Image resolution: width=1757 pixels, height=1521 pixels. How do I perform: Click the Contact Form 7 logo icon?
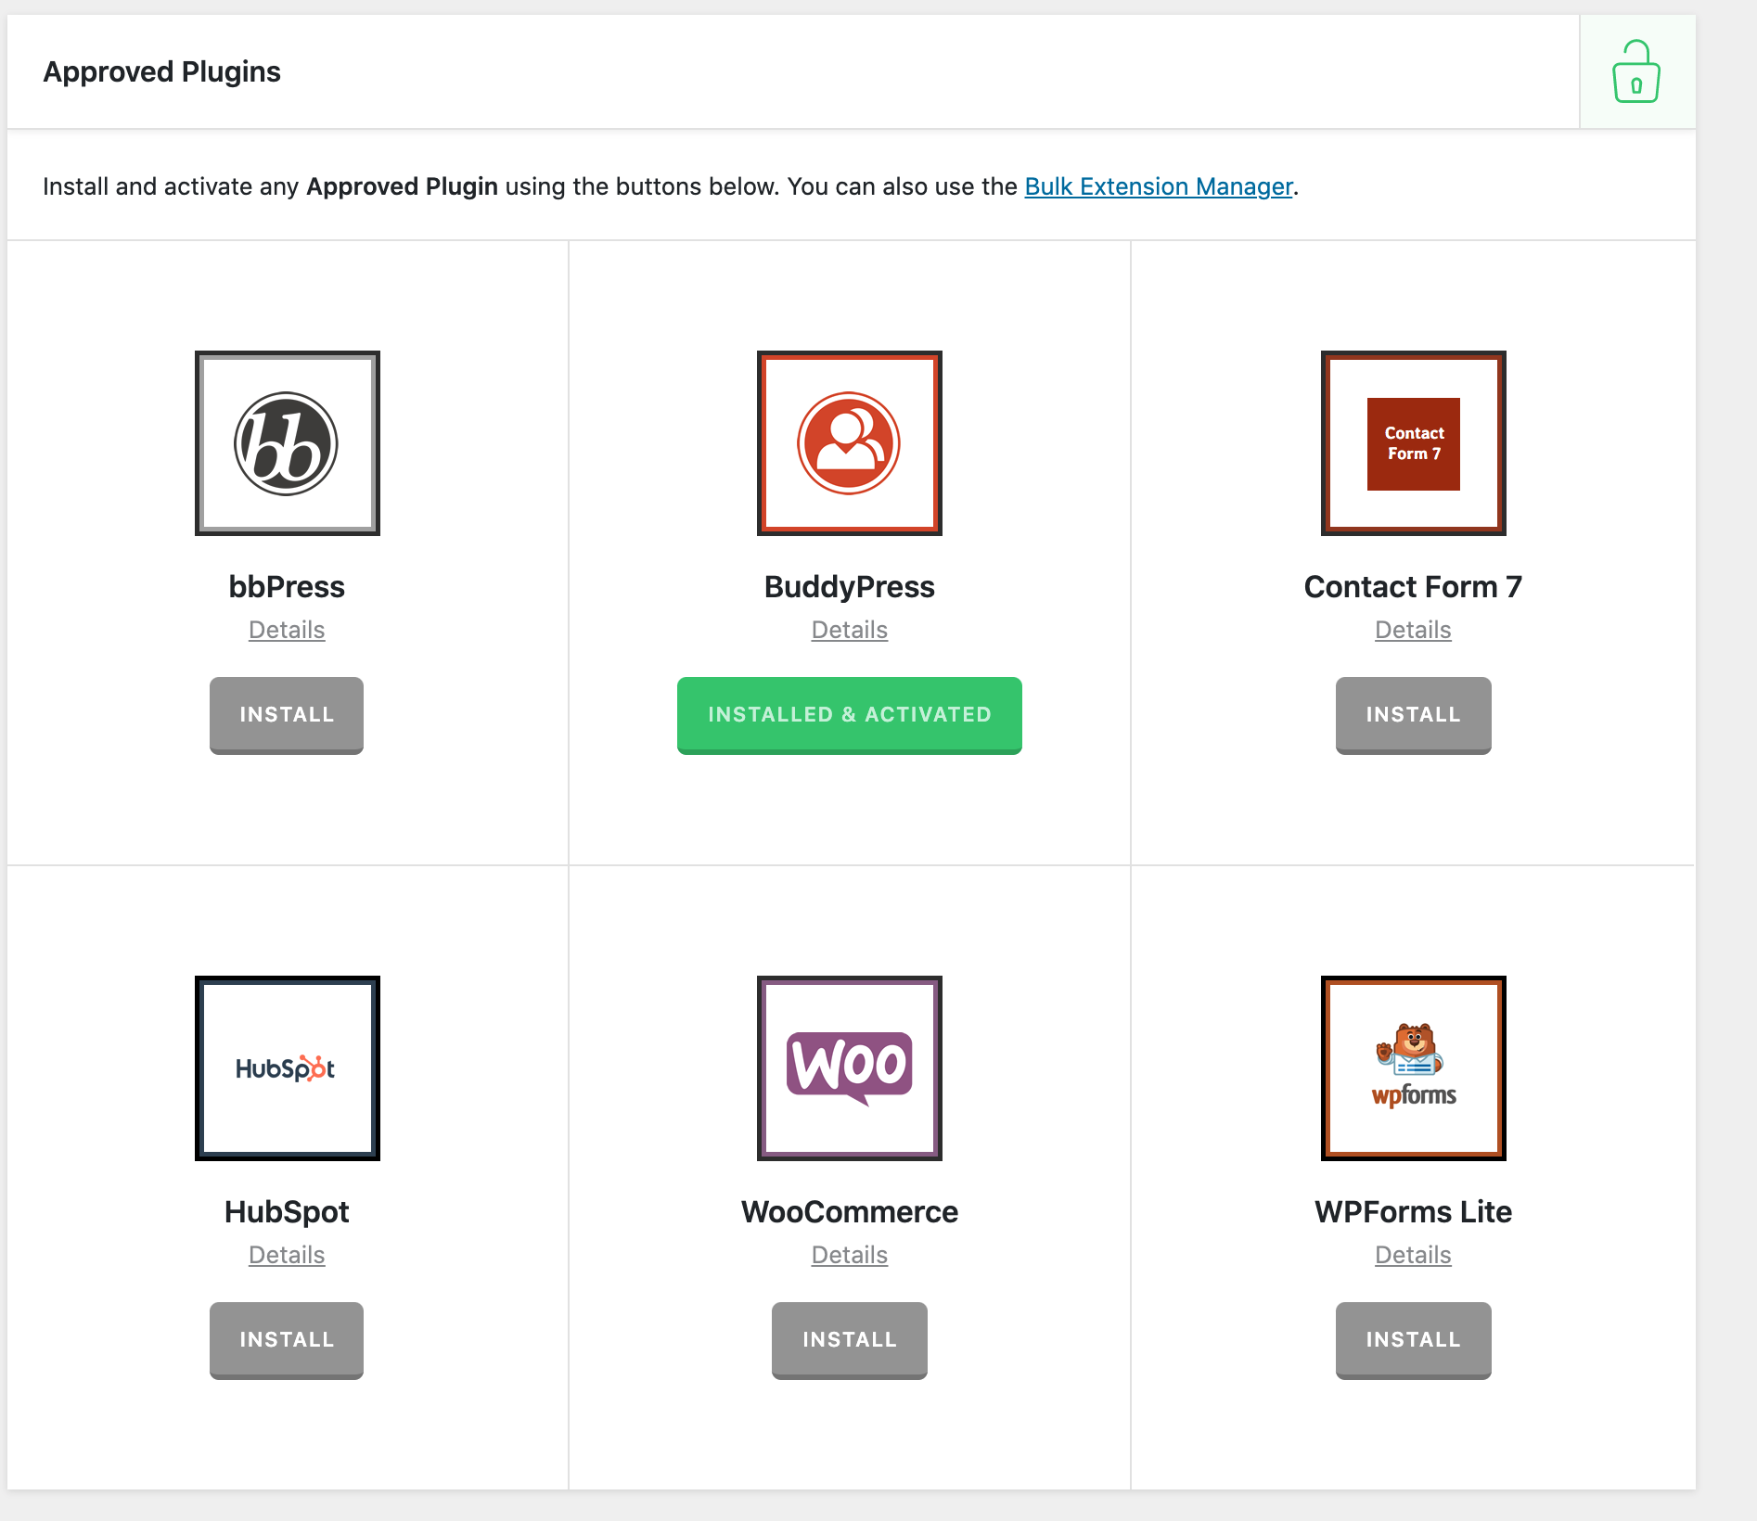tap(1413, 443)
